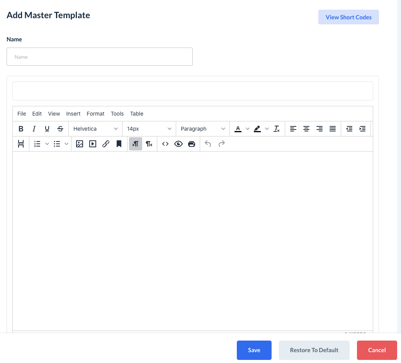Expand the text color picker arrow
The image size is (401, 363).
coord(248,129)
